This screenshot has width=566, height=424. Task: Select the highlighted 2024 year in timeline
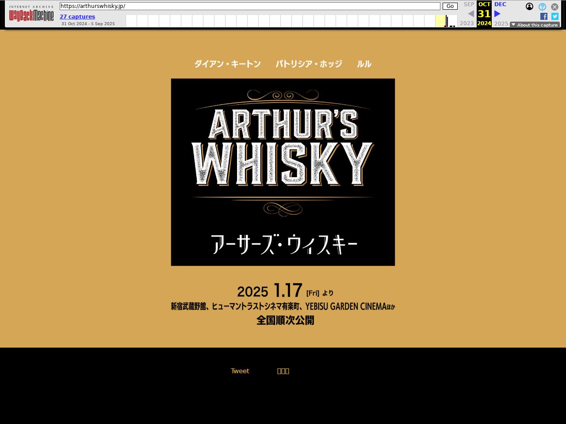[484, 23]
